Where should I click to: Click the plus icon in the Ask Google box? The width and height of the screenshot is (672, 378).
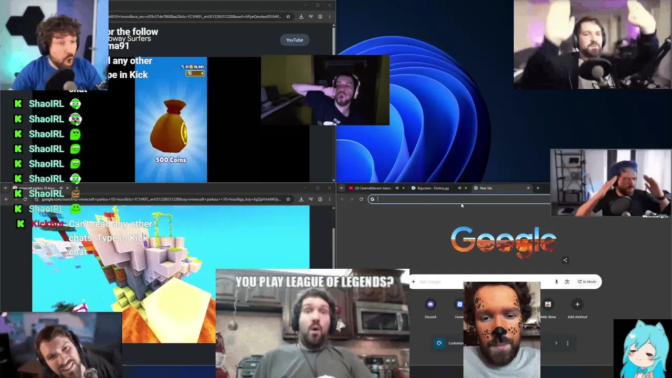coord(414,282)
